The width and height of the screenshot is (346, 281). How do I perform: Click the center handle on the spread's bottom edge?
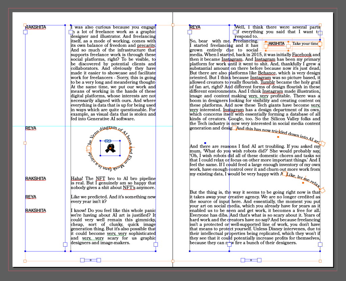(x=173, y=261)
